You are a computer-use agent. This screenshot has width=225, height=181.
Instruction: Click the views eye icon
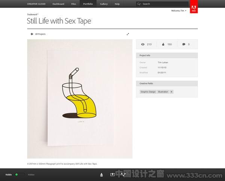pos(143,45)
